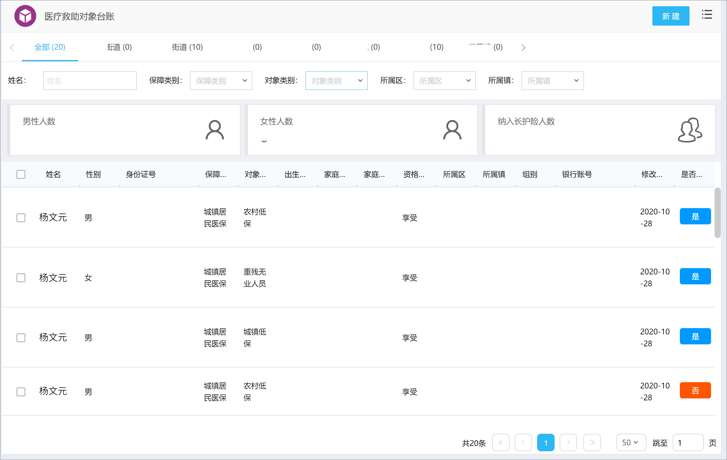The width and height of the screenshot is (727, 460).
Task: Click the right chevron to scroll tabs
Action: [x=523, y=47]
